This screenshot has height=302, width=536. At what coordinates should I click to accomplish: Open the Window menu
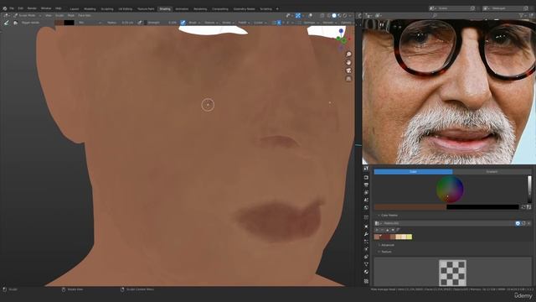pyautogui.click(x=46, y=8)
